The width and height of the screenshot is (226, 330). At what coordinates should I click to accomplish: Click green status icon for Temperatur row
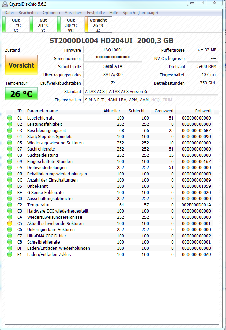(x=10, y=205)
